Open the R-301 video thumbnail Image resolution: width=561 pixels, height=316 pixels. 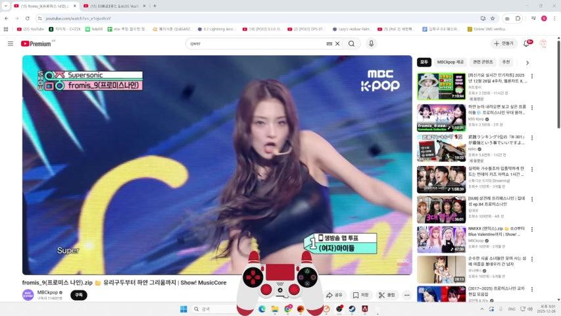pos(441,148)
